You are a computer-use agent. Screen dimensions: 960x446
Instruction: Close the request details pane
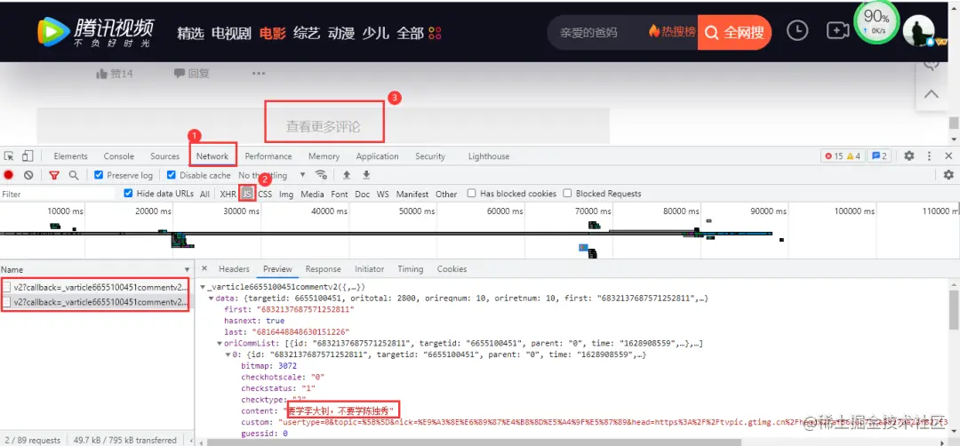tap(204, 268)
